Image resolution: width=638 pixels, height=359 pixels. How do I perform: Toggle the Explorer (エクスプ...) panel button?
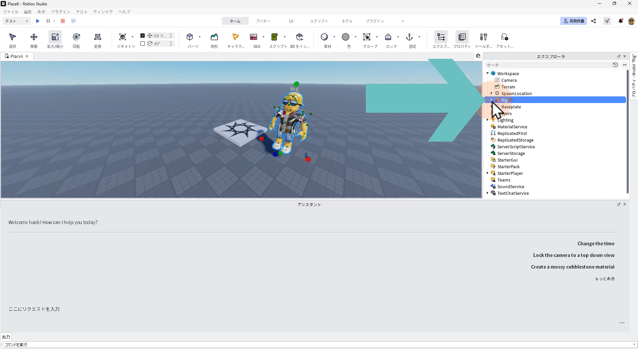click(x=441, y=37)
